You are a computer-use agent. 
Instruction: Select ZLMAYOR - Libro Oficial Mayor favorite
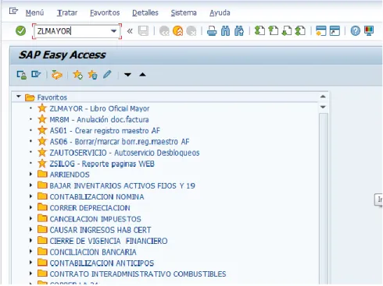99,108
